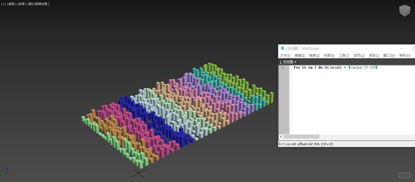Click the left arrow of the horizontal scrollbar

pyautogui.click(x=281, y=136)
